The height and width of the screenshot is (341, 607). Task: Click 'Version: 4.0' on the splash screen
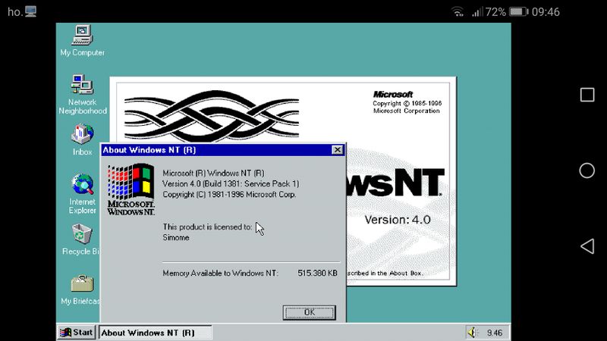tap(398, 220)
